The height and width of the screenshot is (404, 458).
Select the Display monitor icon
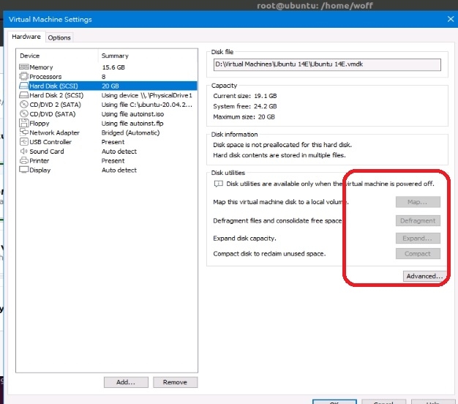pyautogui.click(x=23, y=170)
